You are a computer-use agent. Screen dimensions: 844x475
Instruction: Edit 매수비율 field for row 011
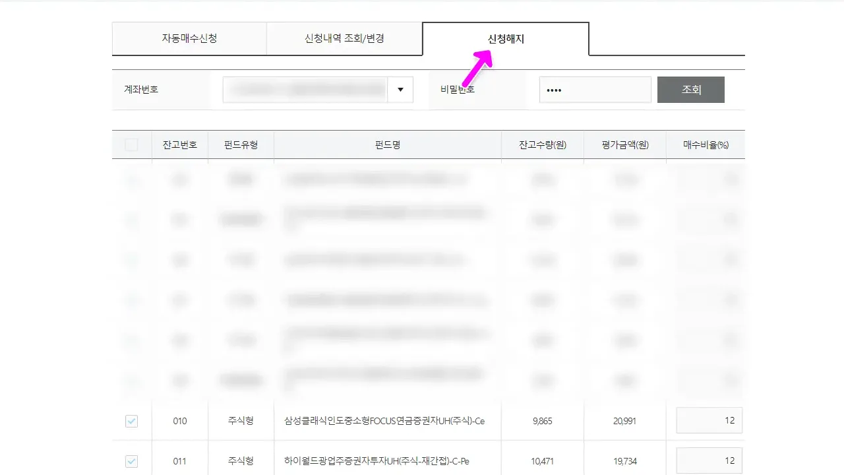(x=709, y=460)
